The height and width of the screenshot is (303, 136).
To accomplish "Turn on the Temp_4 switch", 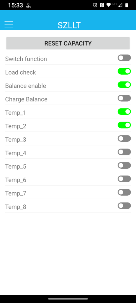I will (x=124, y=152).
